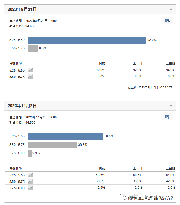Open the 5.25 - 5.50 trend chart icon for 9月21日
Image resolution: width=180 pixels, height=205 pixels.
[30, 70]
